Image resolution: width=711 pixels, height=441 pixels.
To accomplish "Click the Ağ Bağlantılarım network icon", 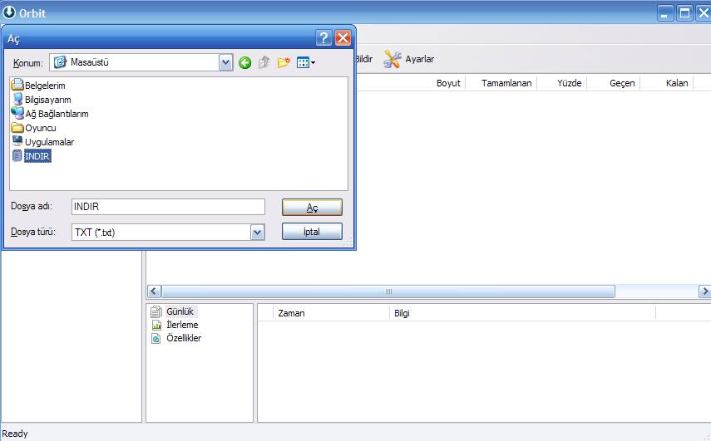I will point(17,113).
